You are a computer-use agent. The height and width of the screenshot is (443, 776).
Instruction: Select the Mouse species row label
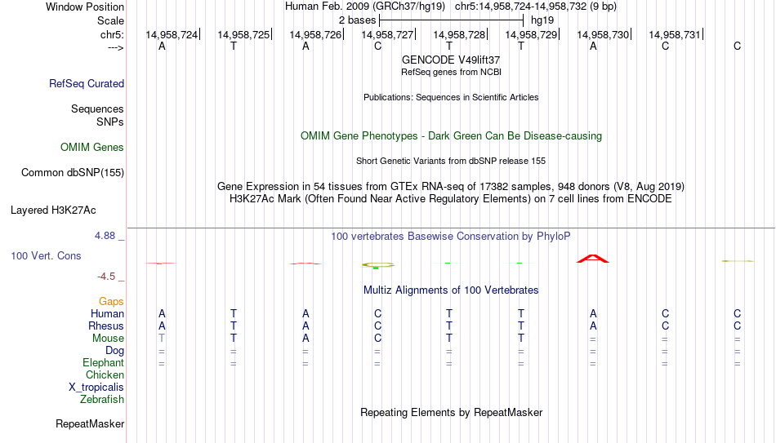109,339
